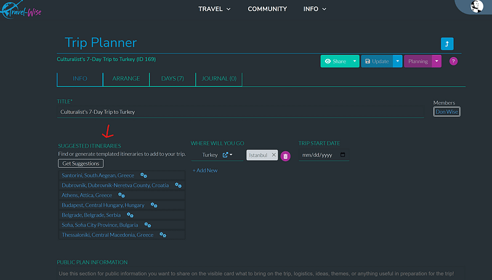Expand the Planning status dropdown arrow
The height and width of the screenshot is (280, 492).
(437, 61)
